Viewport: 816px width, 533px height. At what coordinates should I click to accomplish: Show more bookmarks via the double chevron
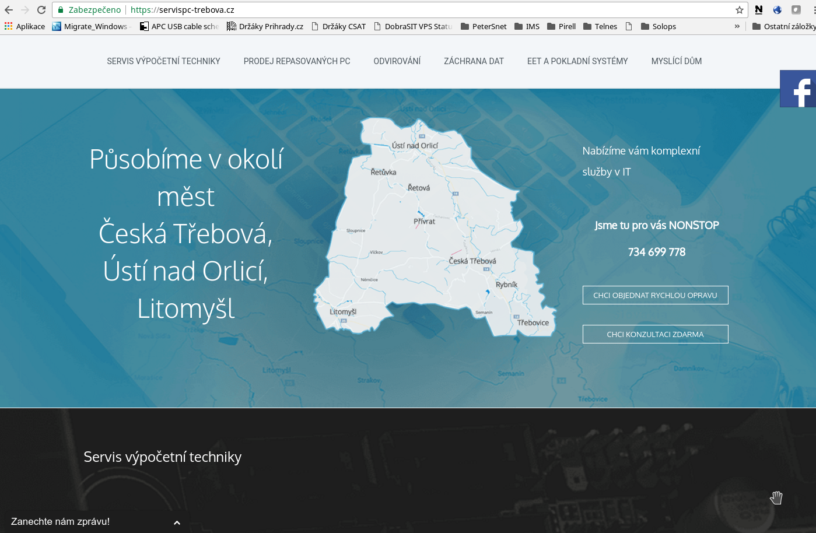point(737,26)
